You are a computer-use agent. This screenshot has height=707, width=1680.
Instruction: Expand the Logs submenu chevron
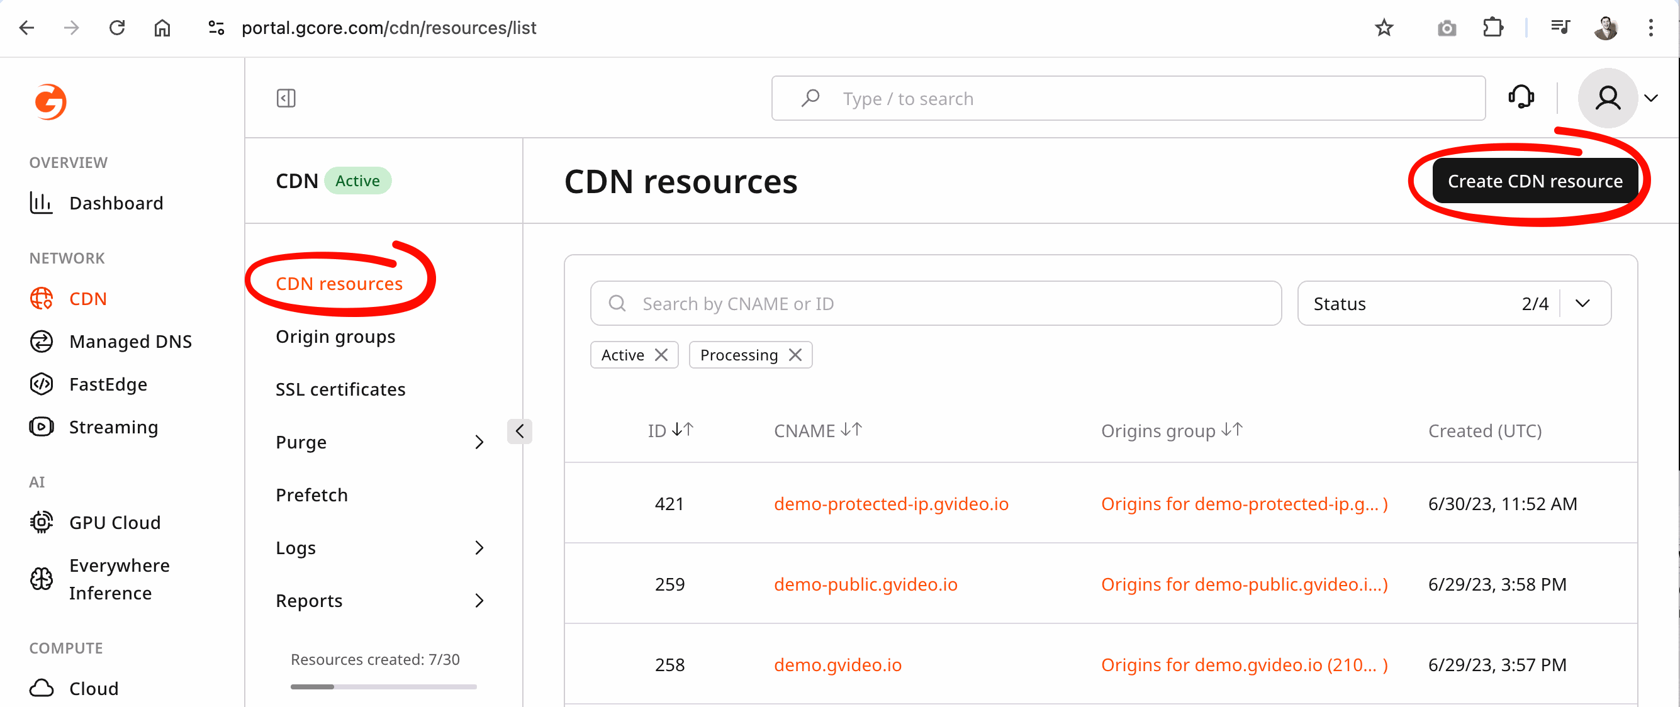(x=479, y=547)
